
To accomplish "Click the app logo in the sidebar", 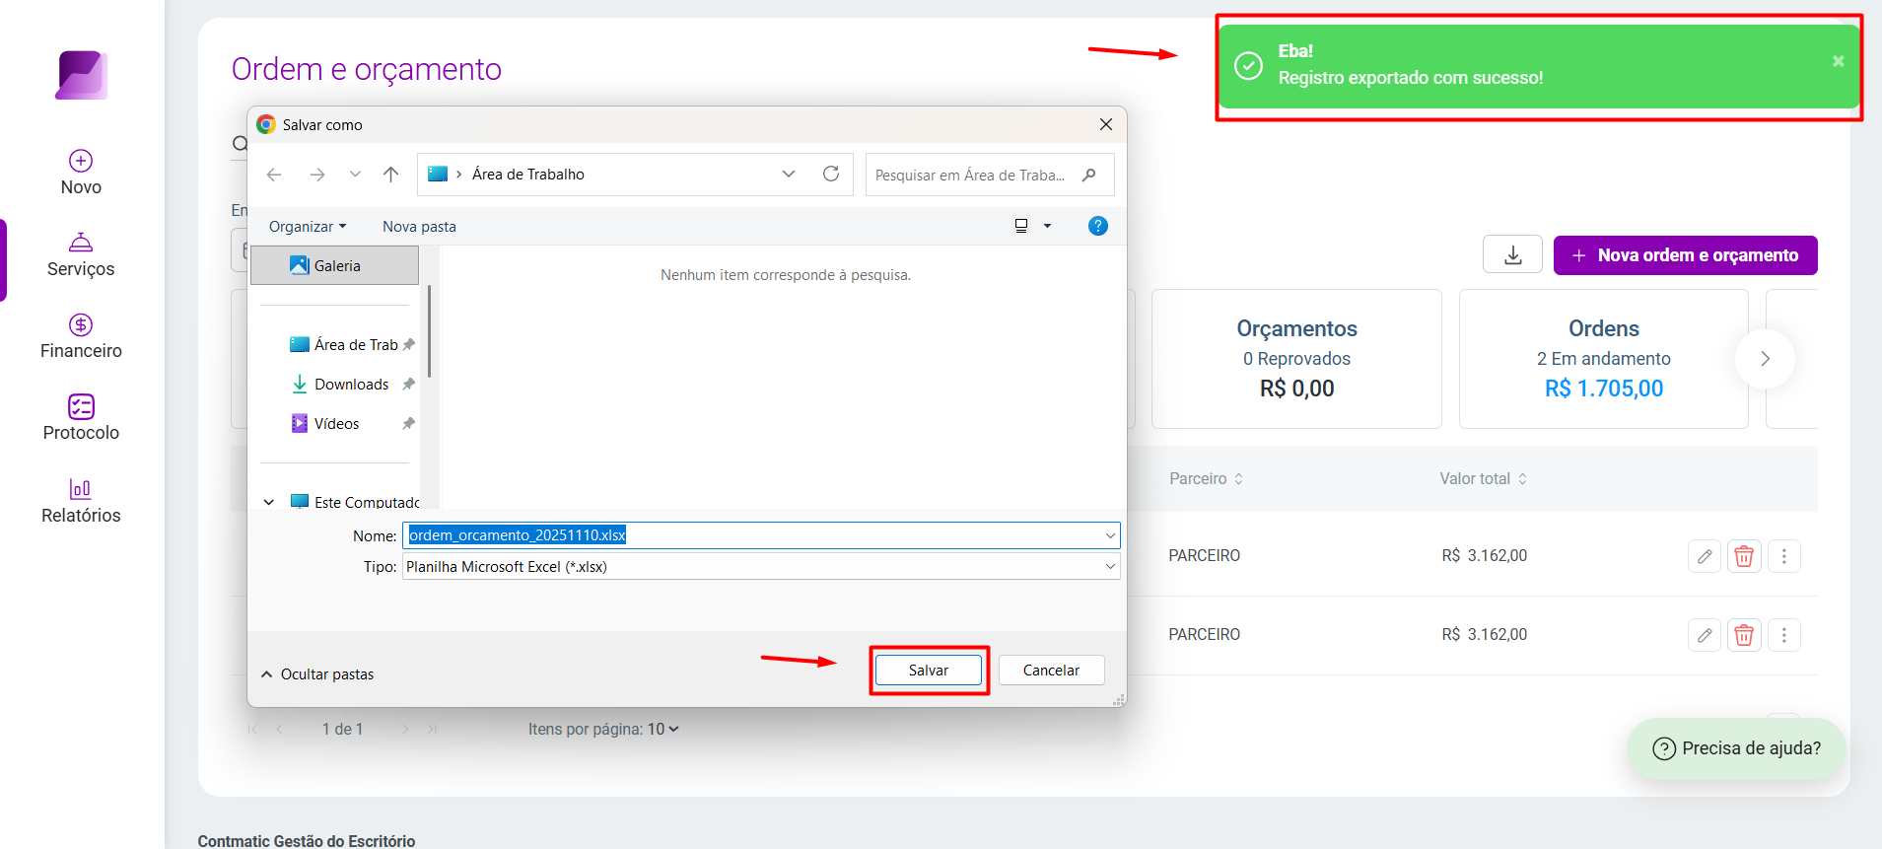I will click(x=81, y=75).
